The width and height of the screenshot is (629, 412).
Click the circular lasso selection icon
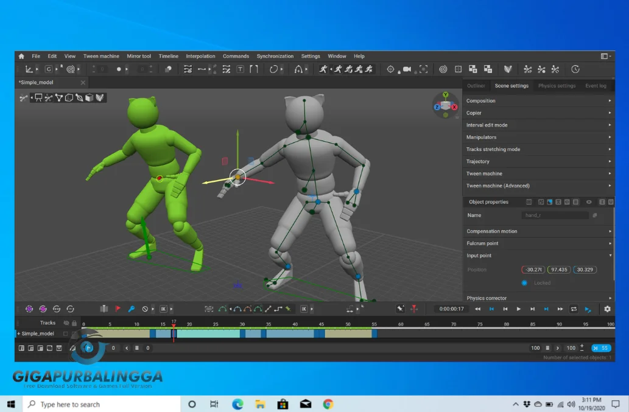pos(273,69)
